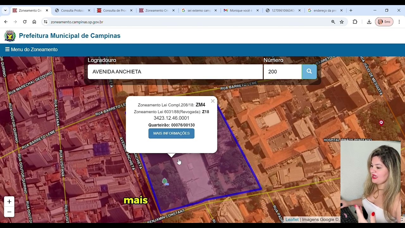Viewport: 405px width, 228px height.
Task: Zoom out the map with minus button
Action: (9, 212)
